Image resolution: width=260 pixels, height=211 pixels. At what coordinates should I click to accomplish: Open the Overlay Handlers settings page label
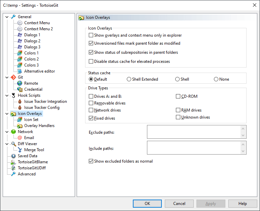point(39,126)
